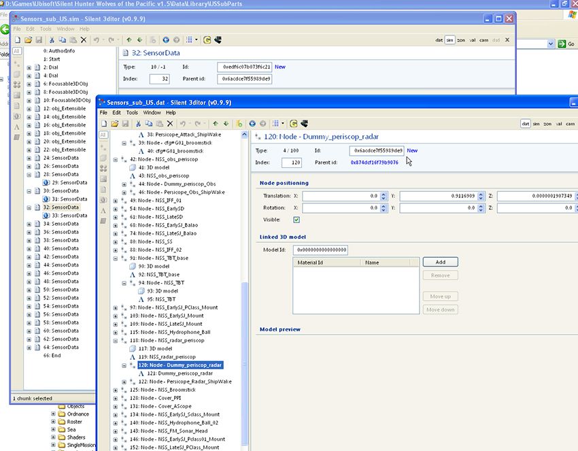Image resolution: width=578 pixels, height=451 pixels.
Task: Click New link next to Id in .dat window
Action: (x=412, y=150)
